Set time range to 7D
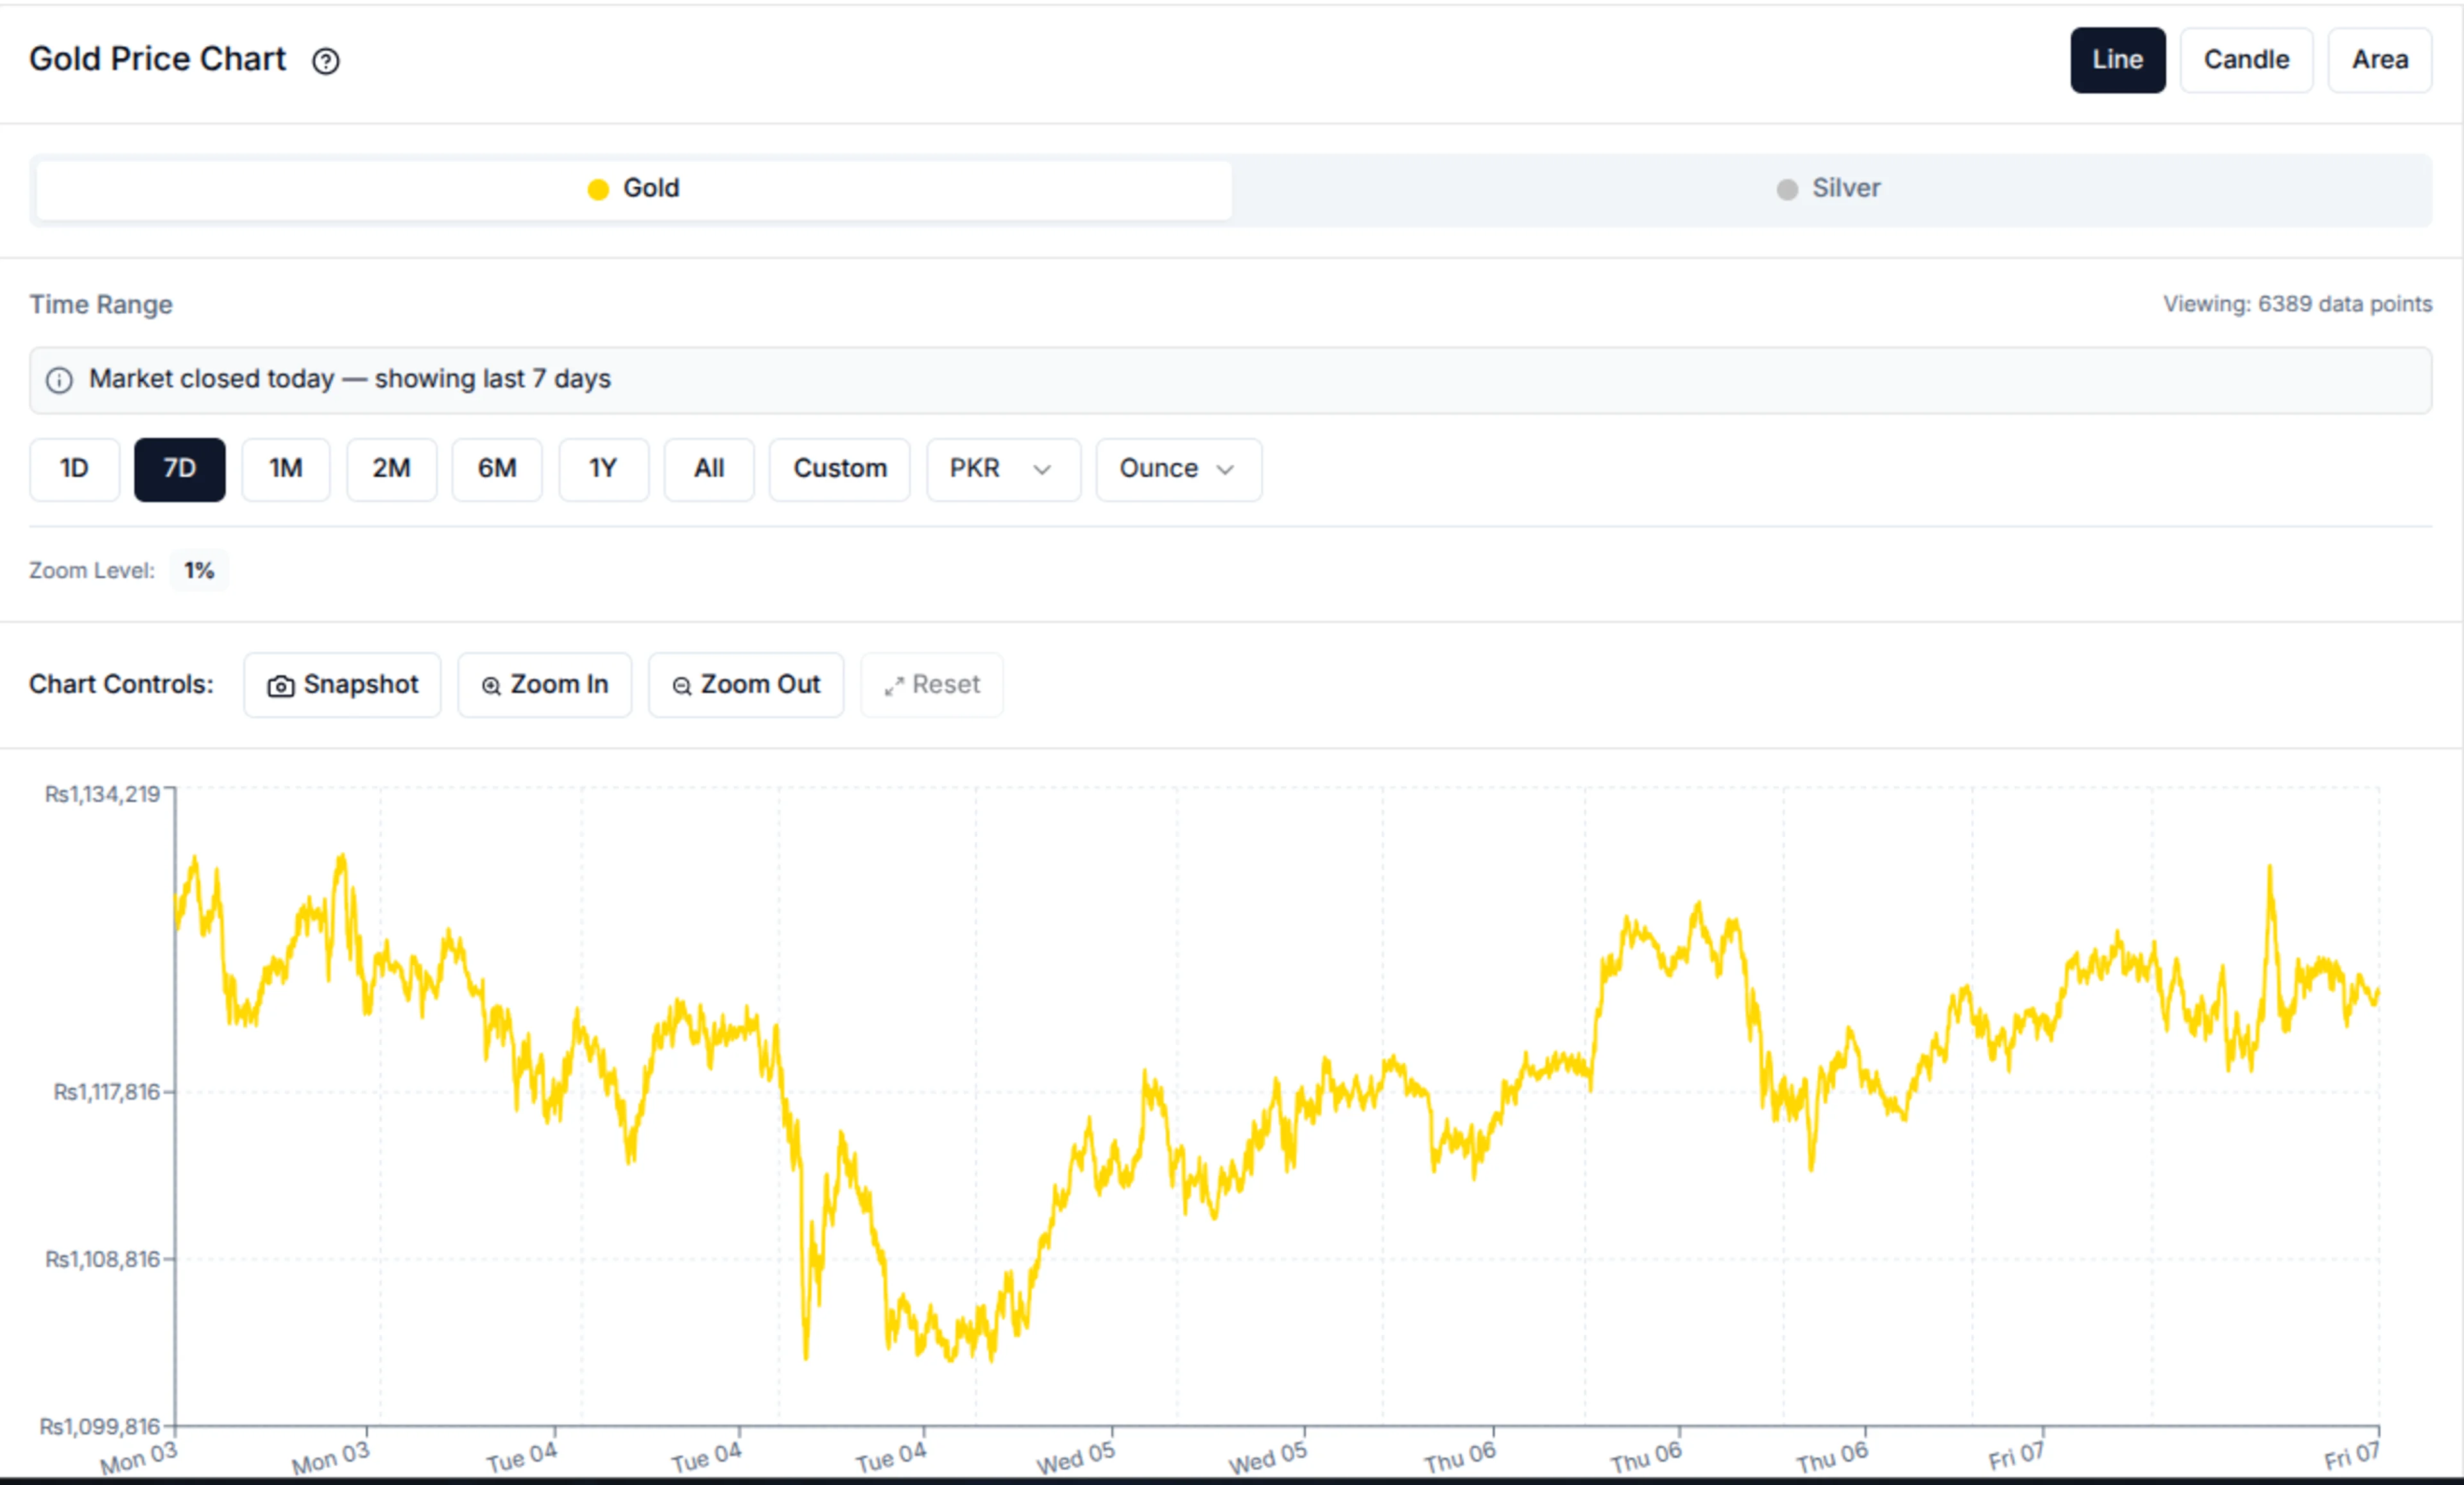 tap(180, 469)
